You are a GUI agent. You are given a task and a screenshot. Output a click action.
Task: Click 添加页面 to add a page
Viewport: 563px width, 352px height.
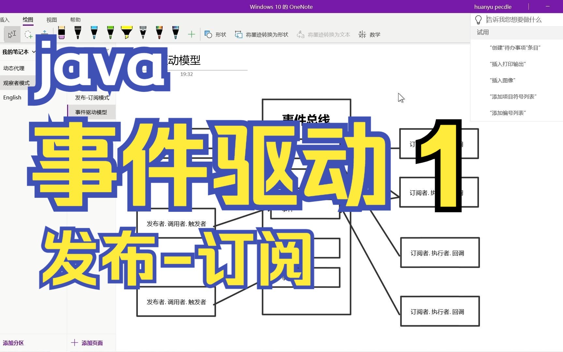coord(87,343)
